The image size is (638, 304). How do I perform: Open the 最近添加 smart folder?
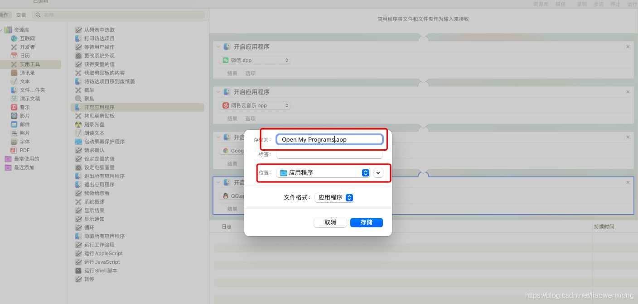click(24, 167)
